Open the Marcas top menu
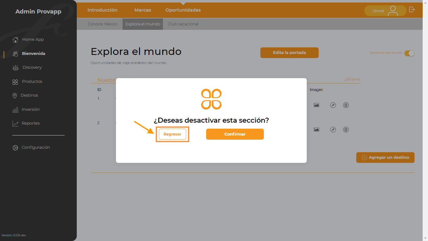Viewport: 428px width, 241px height. pyautogui.click(x=143, y=10)
